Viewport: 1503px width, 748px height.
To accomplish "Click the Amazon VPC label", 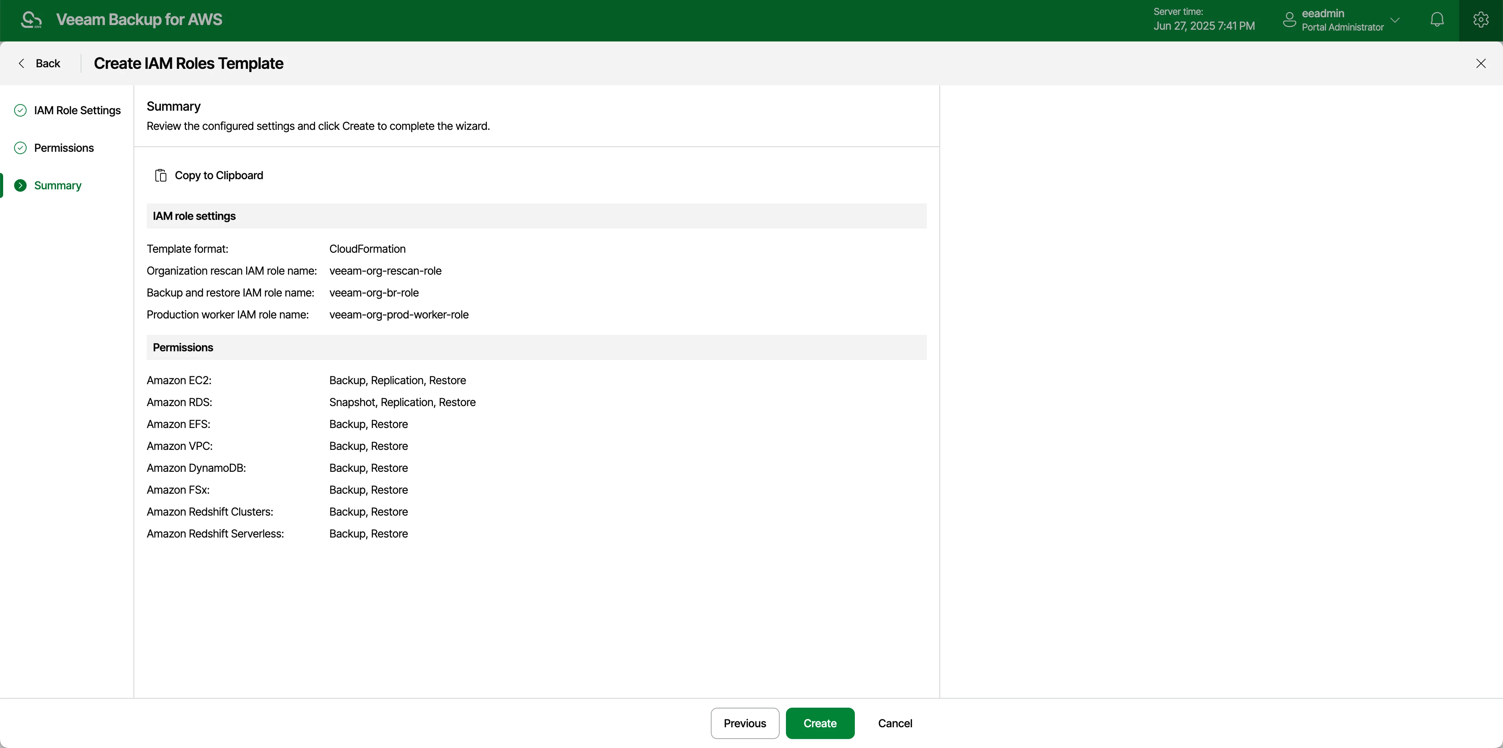I will pyautogui.click(x=179, y=446).
